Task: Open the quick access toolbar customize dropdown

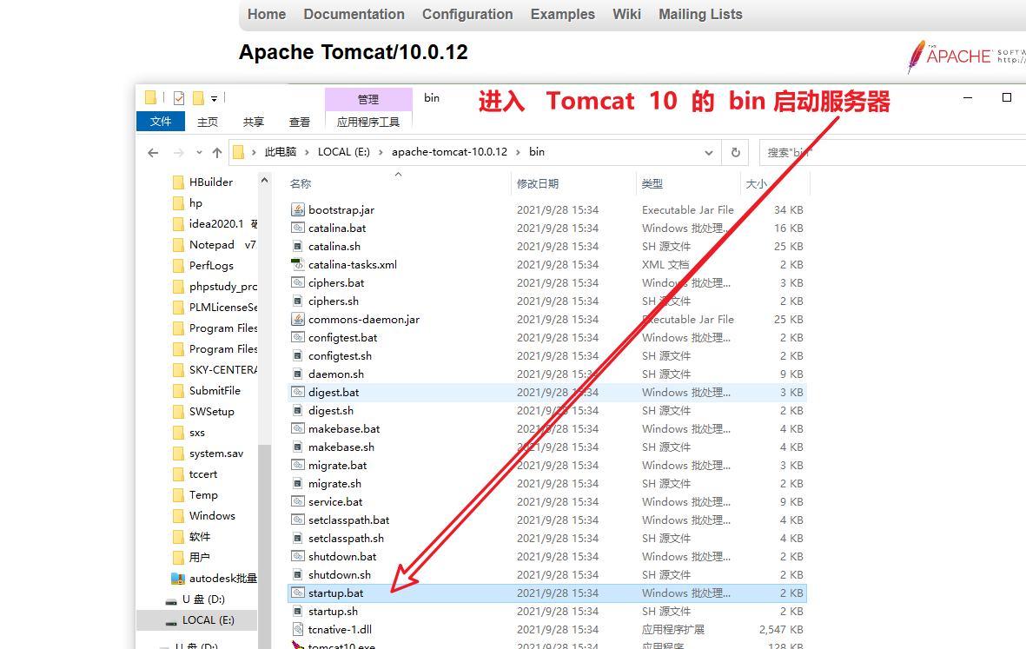Action: click(214, 99)
